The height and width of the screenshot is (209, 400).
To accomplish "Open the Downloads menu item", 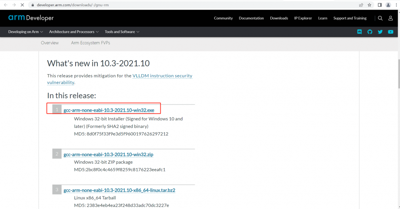I will click(279, 18).
